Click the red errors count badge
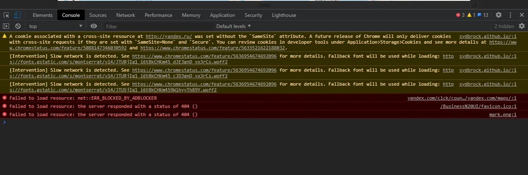This screenshot has height=175, width=528. click(x=460, y=15)
